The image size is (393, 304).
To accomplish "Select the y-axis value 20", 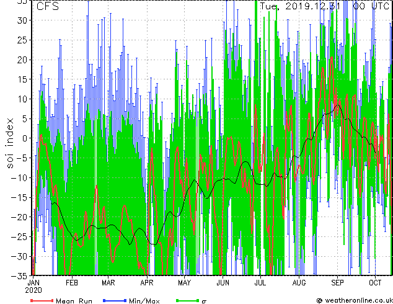I will [22, 60].
